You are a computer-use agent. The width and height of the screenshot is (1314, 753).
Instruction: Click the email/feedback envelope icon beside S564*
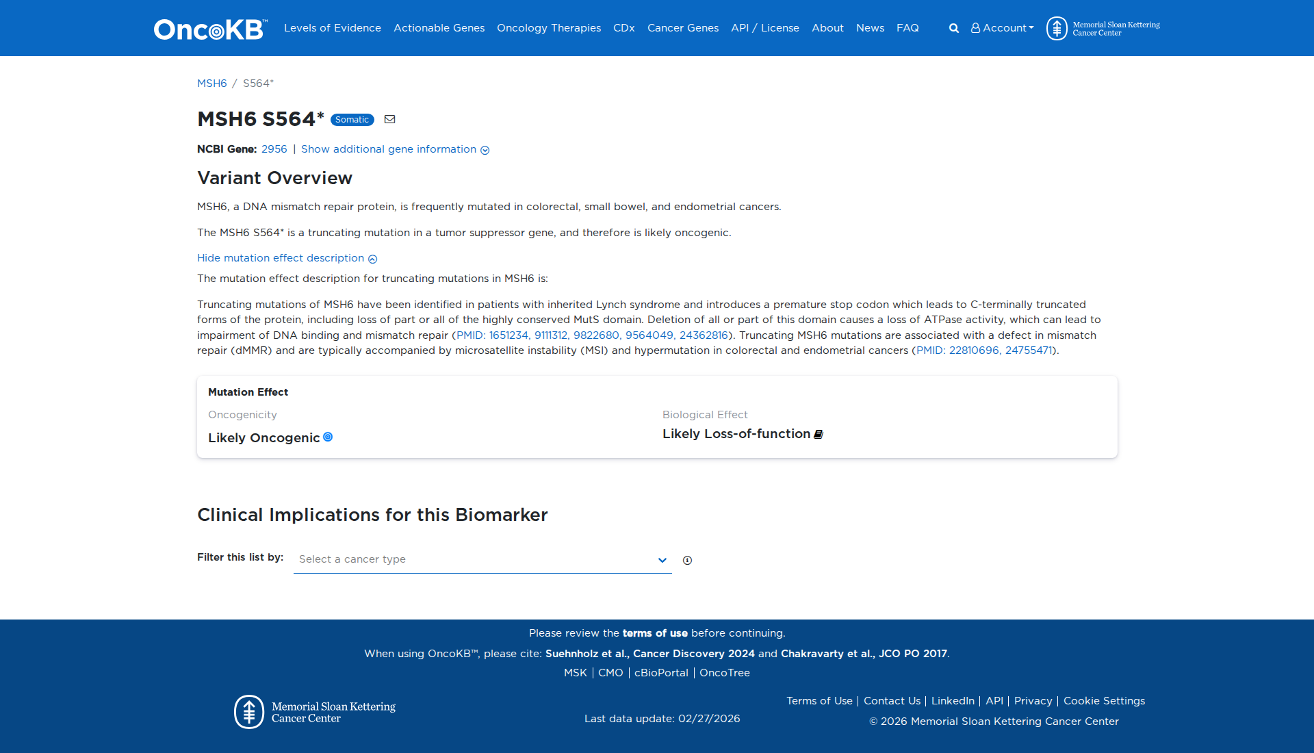(x=390, y=119)
